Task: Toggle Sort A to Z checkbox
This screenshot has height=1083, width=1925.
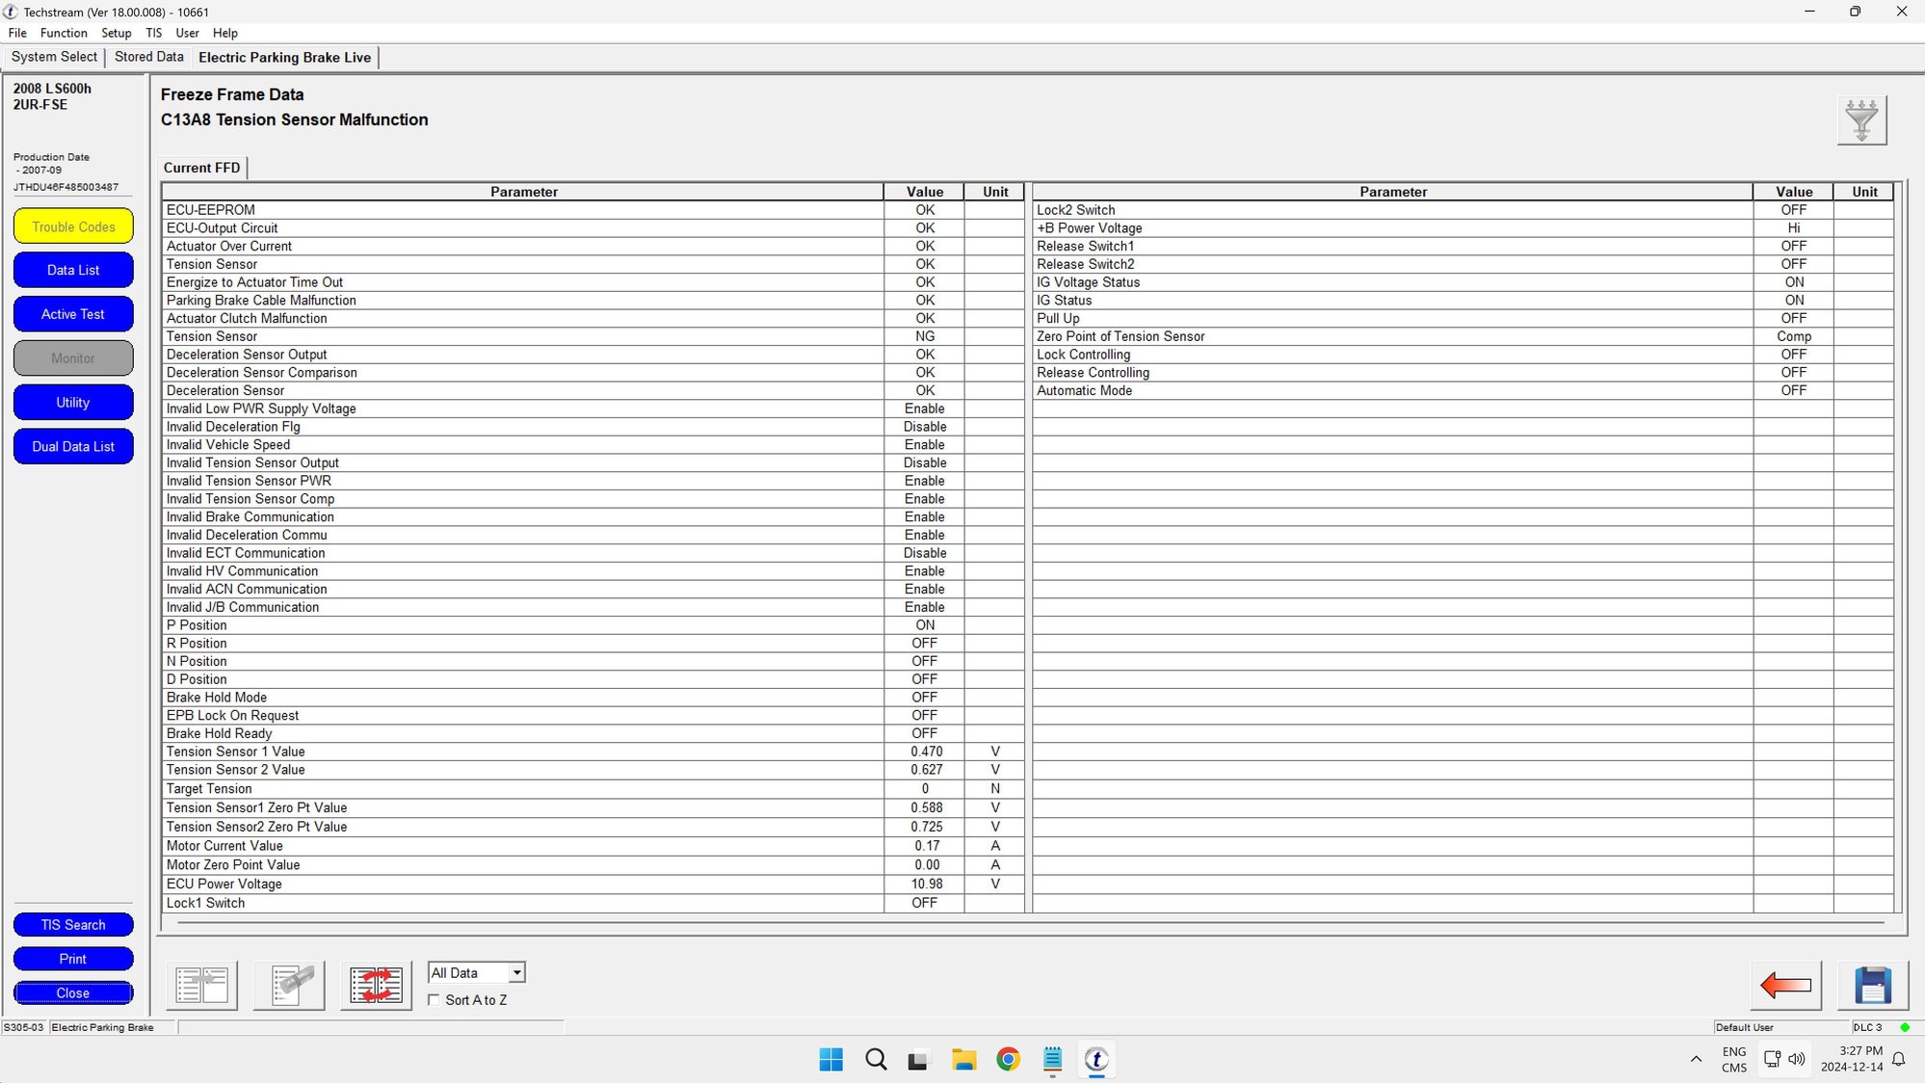Action: [434, 1000]
